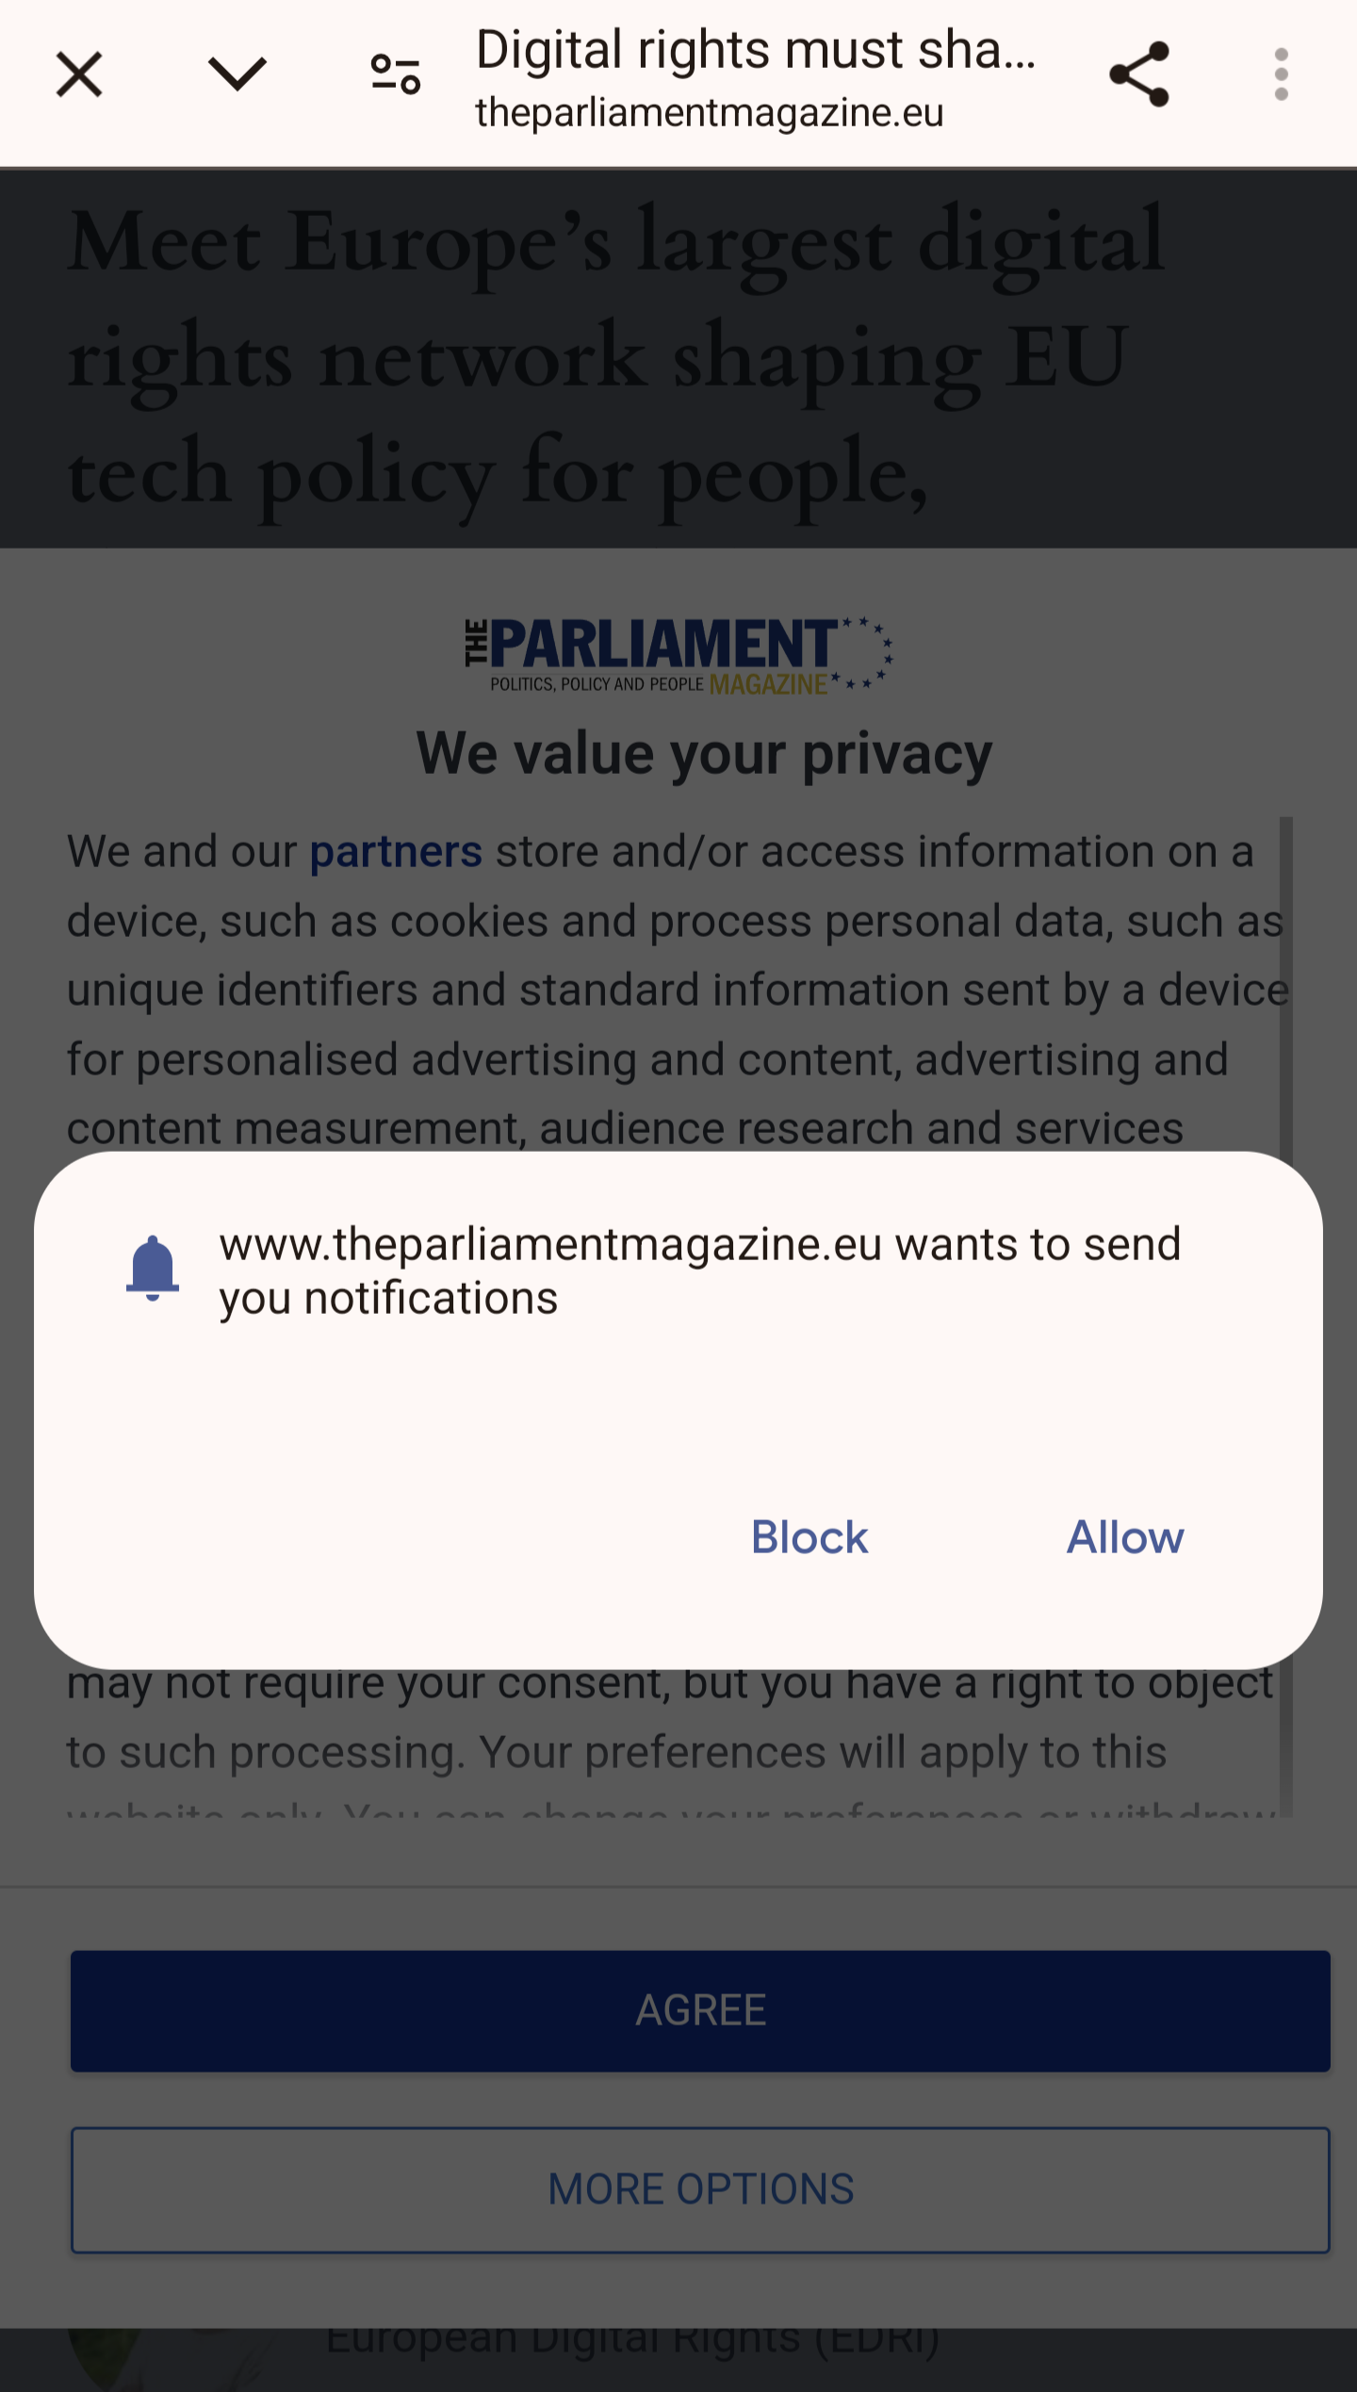Image resolution: width=1357 pixels, height=2392 pixels.
Task: Block notifications from theparliamentmagazine.eu
Action: [809, 1537]
